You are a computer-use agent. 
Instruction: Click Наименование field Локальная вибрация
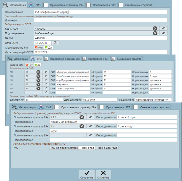[x=113, y=122]
